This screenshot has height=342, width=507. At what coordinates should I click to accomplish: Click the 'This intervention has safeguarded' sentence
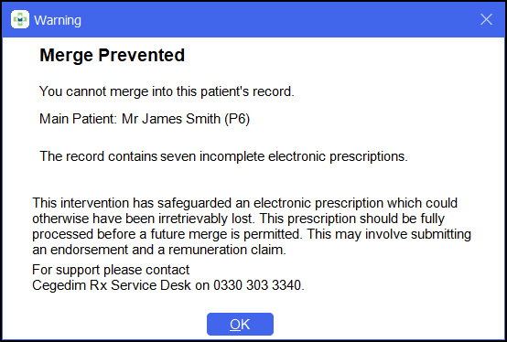244,203
